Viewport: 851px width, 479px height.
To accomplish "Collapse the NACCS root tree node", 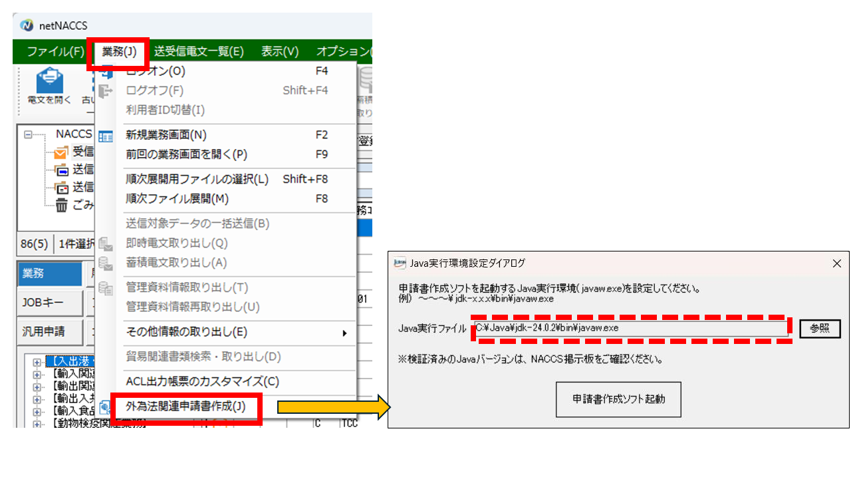I will 28,134.
